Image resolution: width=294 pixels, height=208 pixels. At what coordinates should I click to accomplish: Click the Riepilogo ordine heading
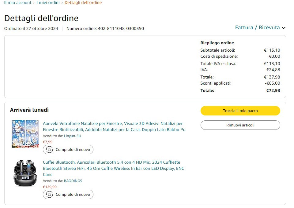[217, 43]
